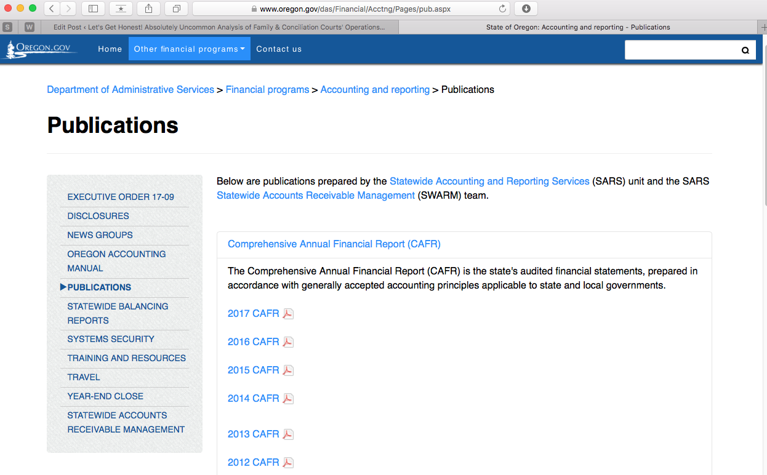
Task: Expand Other financial programs dropdown
Action: point(189,49)
